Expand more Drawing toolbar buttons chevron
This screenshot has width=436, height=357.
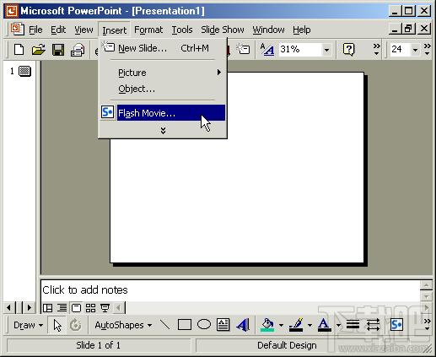(428, 325)
